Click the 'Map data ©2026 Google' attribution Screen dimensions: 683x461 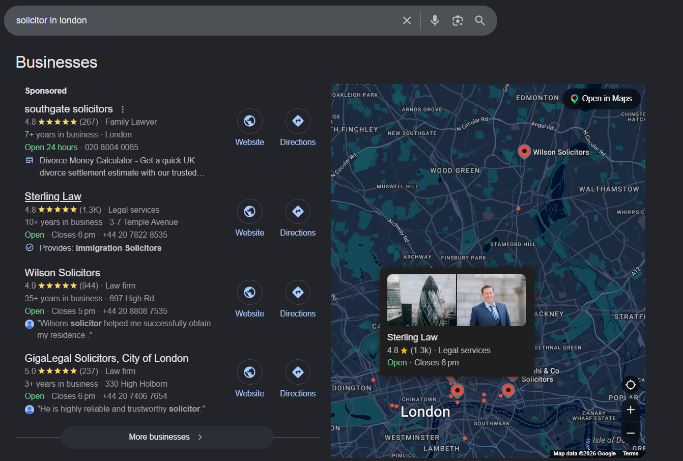click(584, 453)
